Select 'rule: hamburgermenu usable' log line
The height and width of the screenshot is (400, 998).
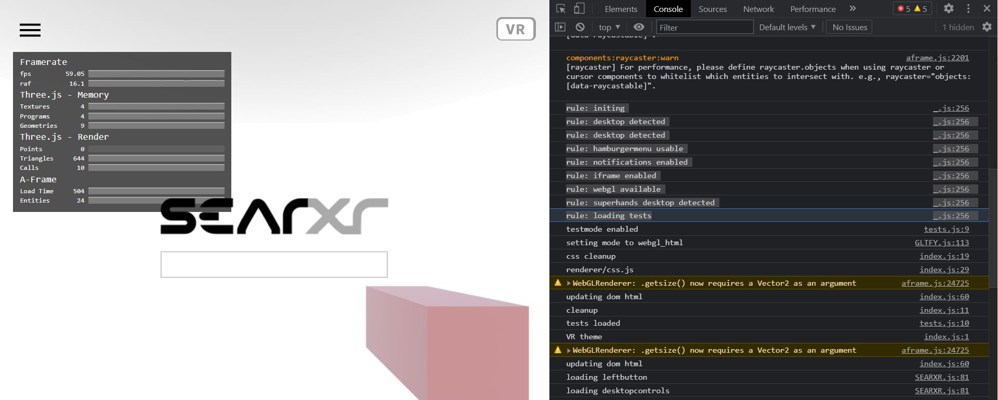(769, 149)
